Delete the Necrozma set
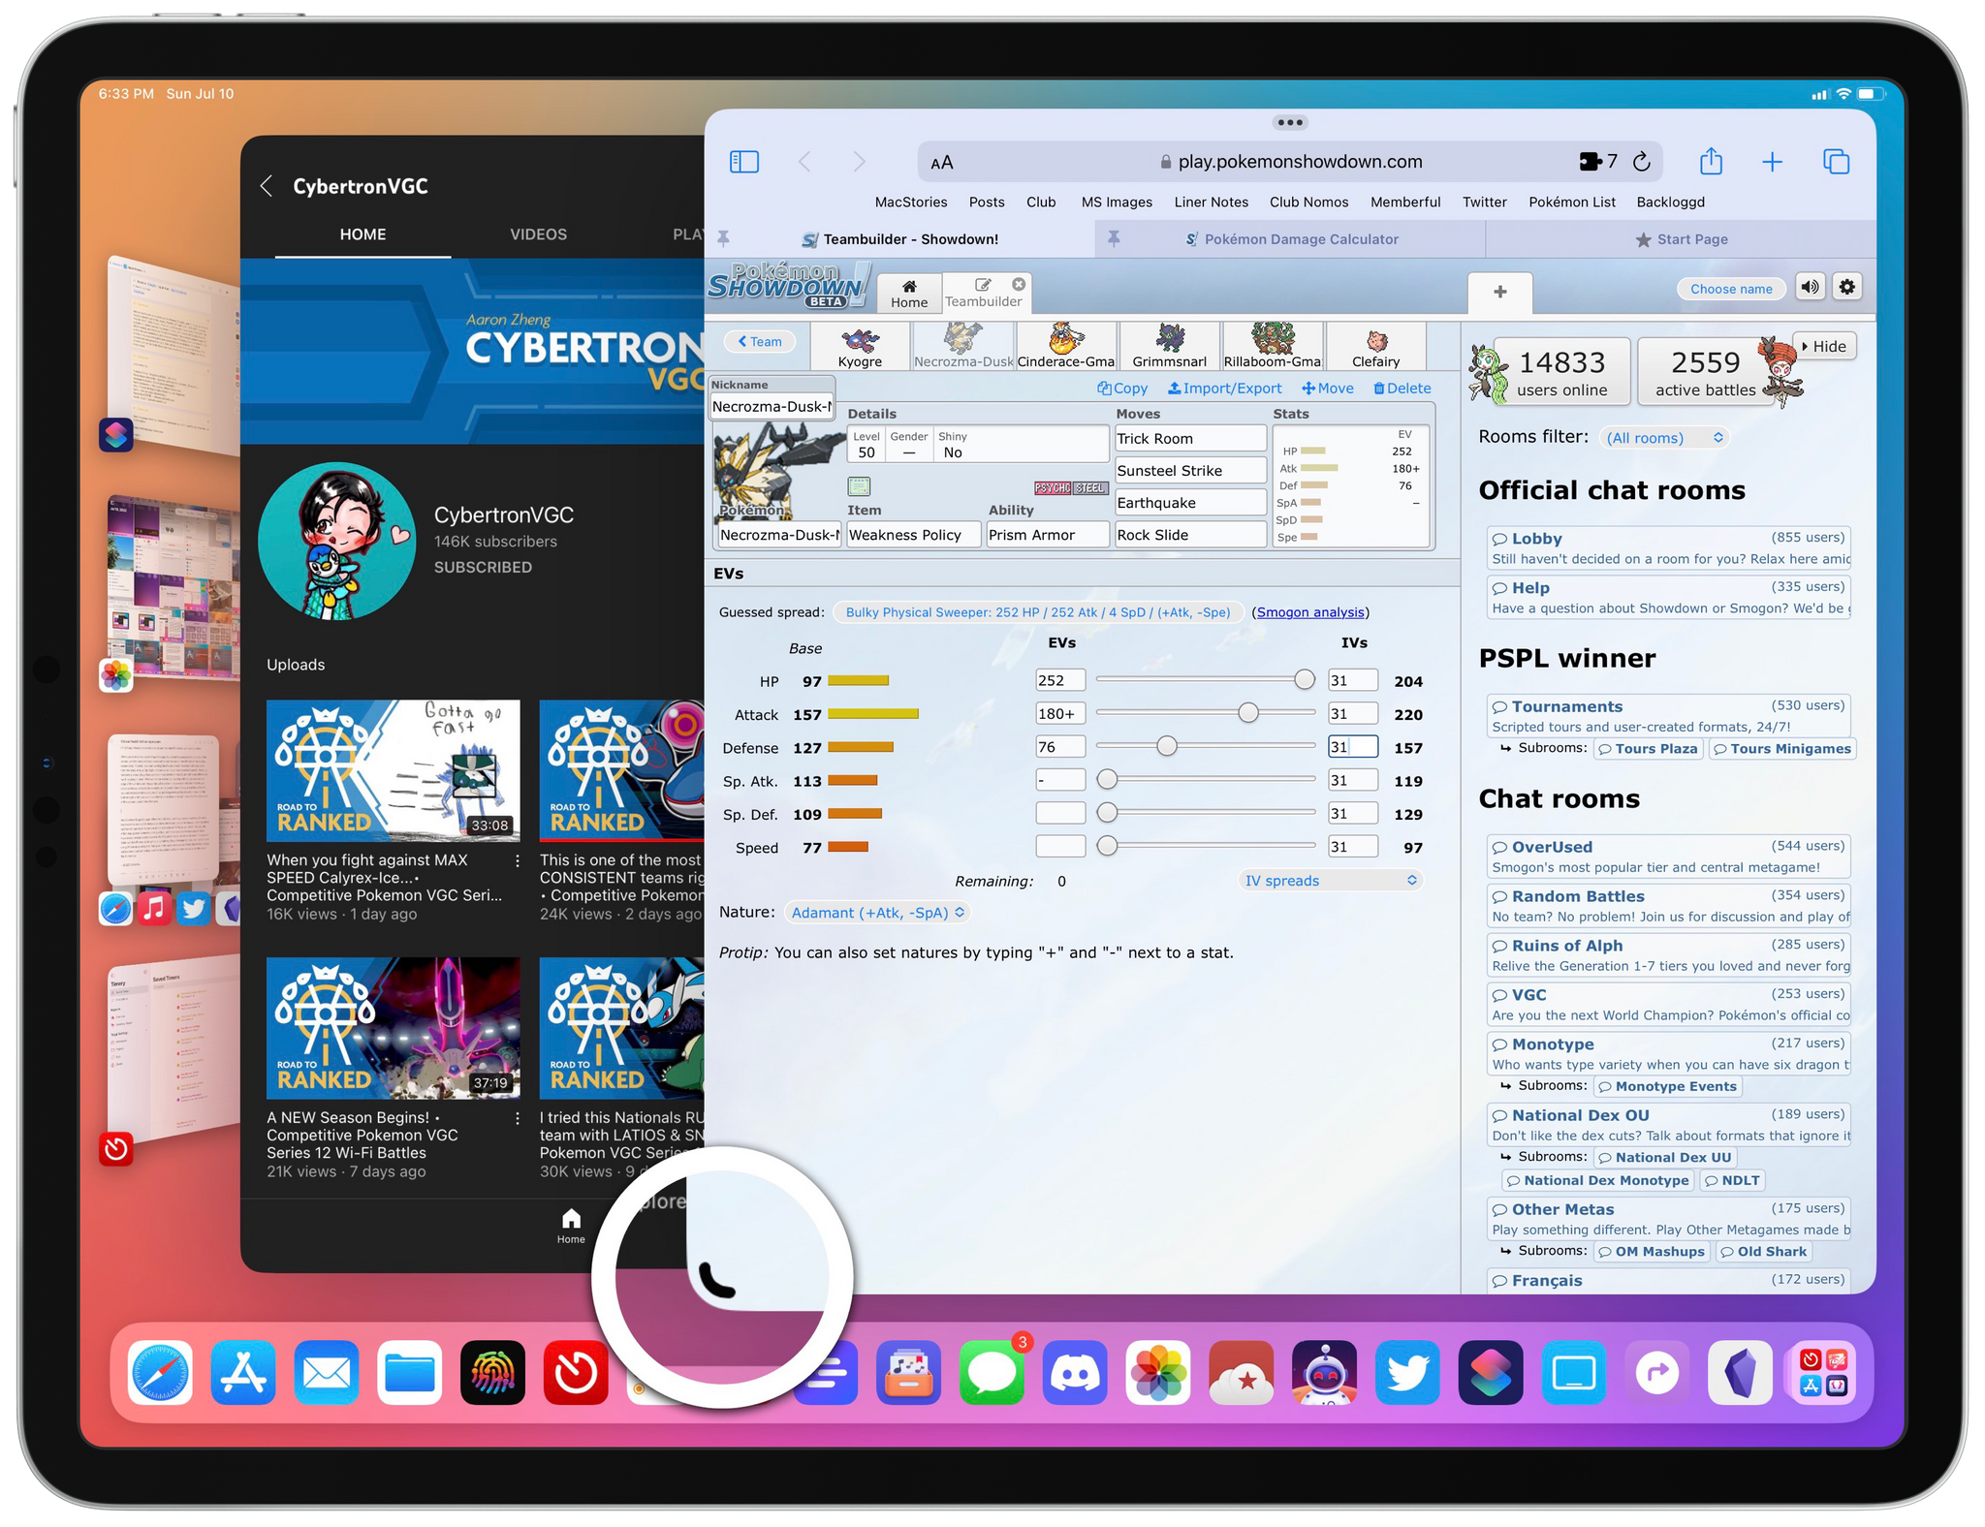Image resolution: width=1985 pixels, height=1527 pixels. (x=1402, y=389)
